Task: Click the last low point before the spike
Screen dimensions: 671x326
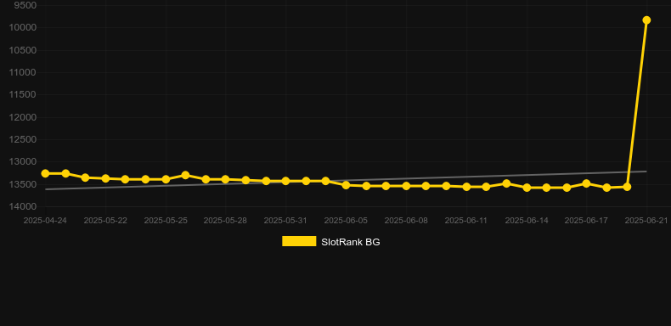Action: click(x=627, y=187)
